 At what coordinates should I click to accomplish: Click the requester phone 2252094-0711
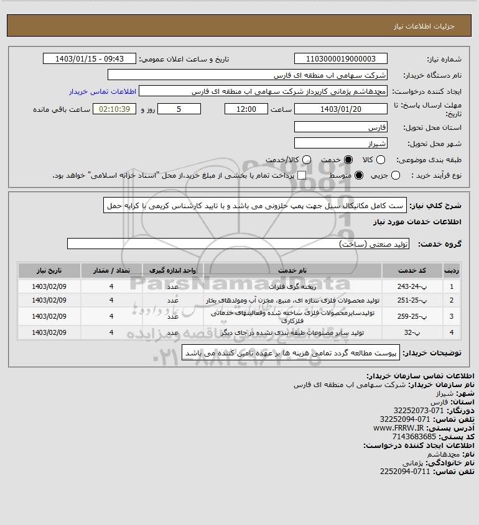coord(405,472)
